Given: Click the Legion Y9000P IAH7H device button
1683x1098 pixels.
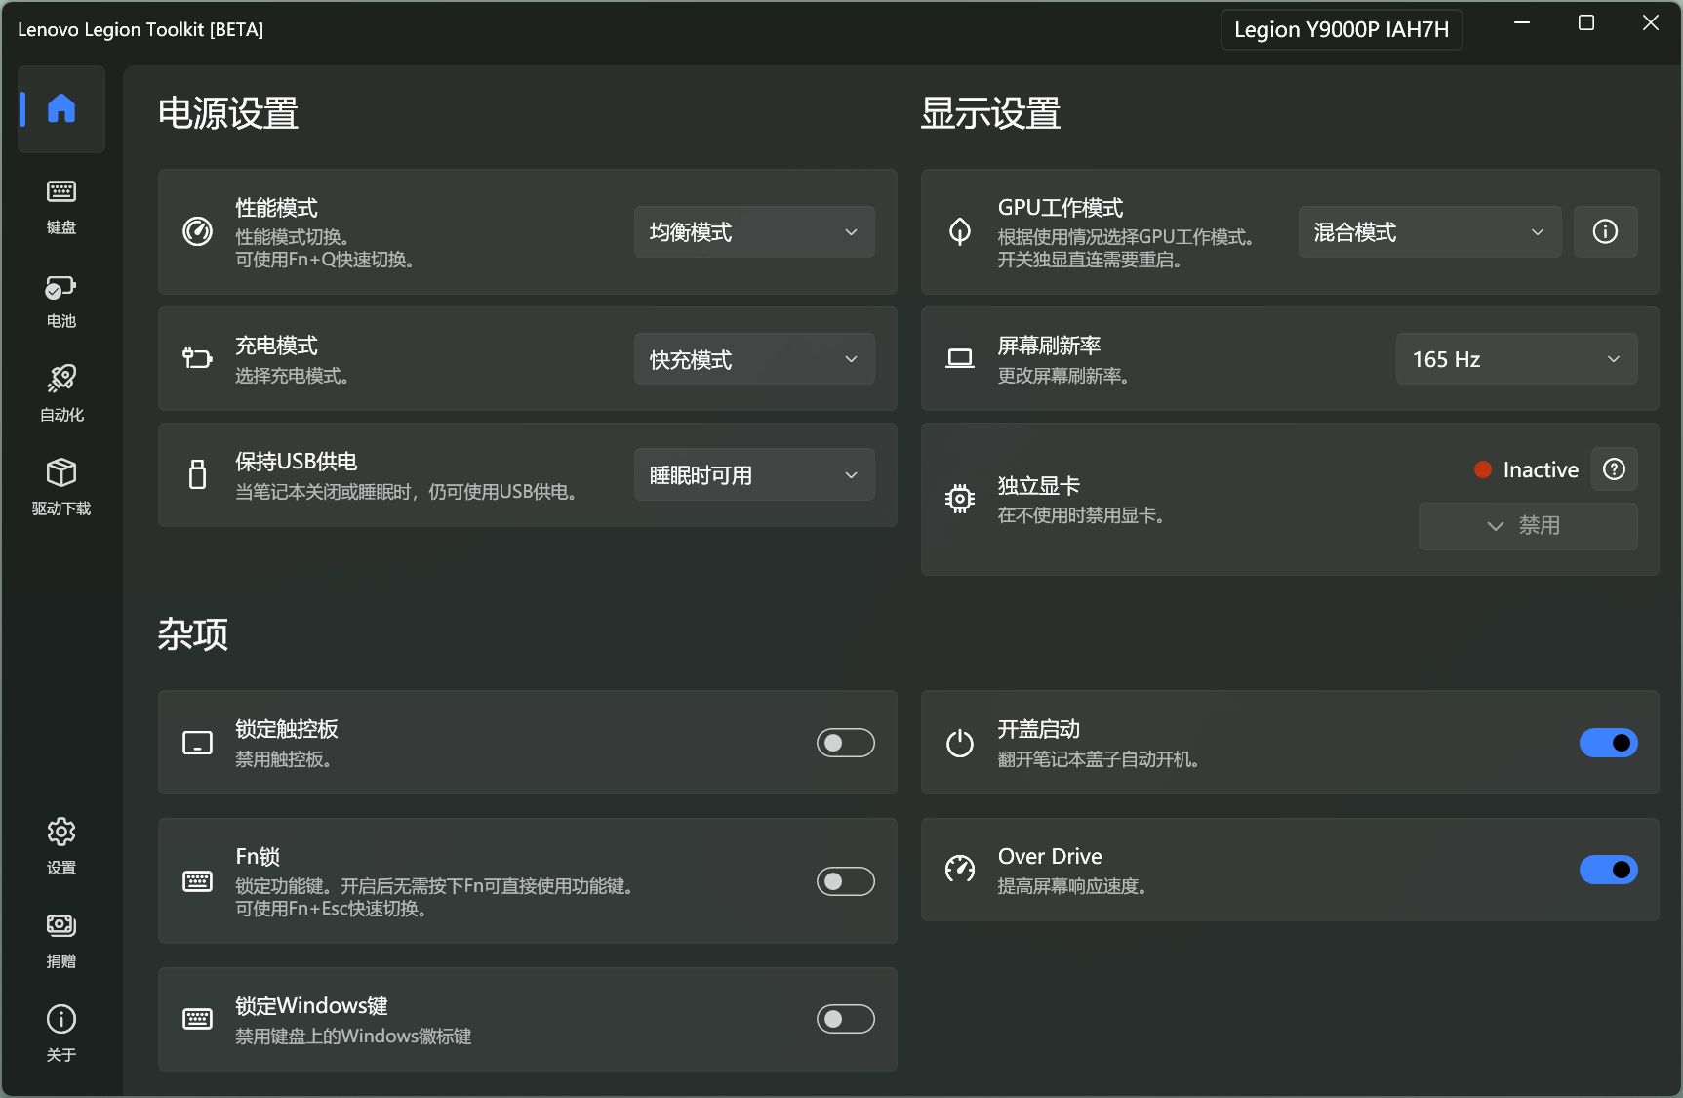Looking at the screenshot, I should (1342, 29).
